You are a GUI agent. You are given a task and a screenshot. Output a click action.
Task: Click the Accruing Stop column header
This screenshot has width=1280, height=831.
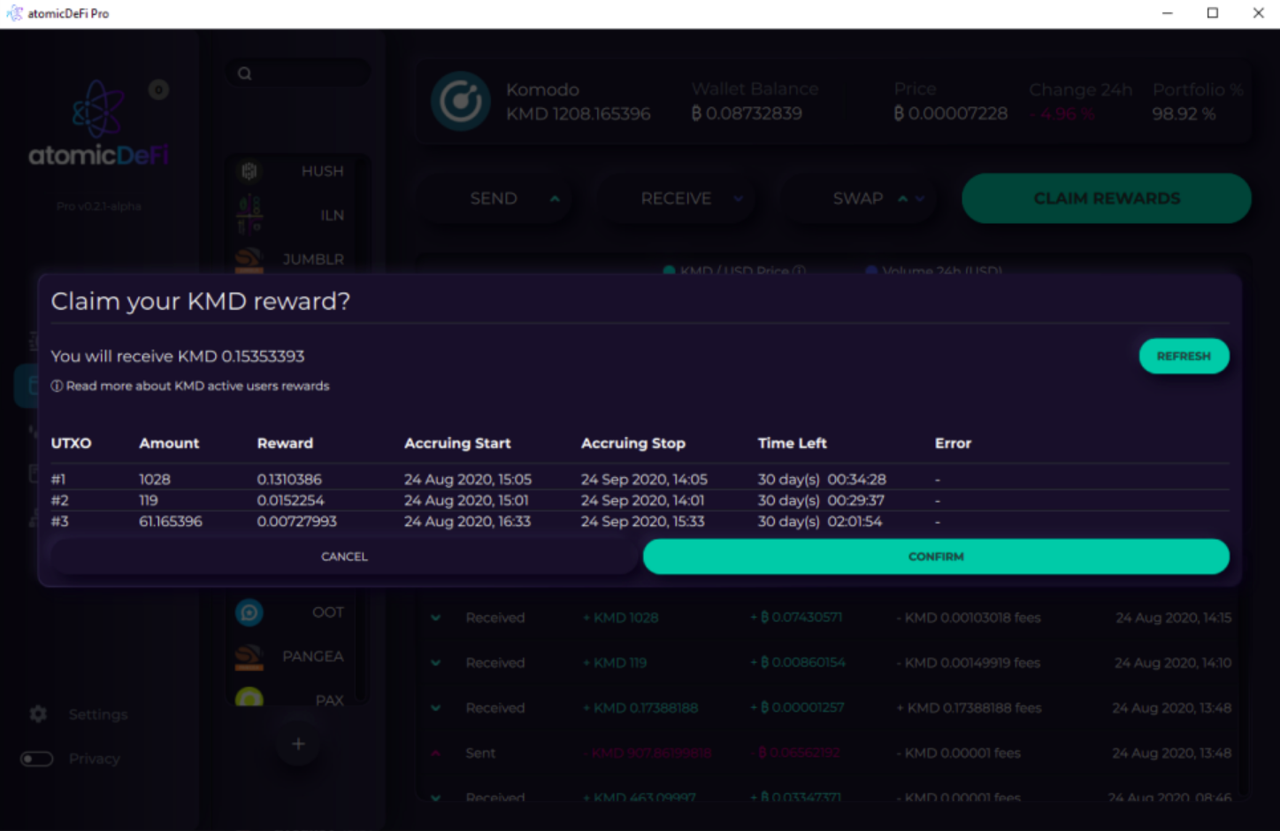(633, 443)
